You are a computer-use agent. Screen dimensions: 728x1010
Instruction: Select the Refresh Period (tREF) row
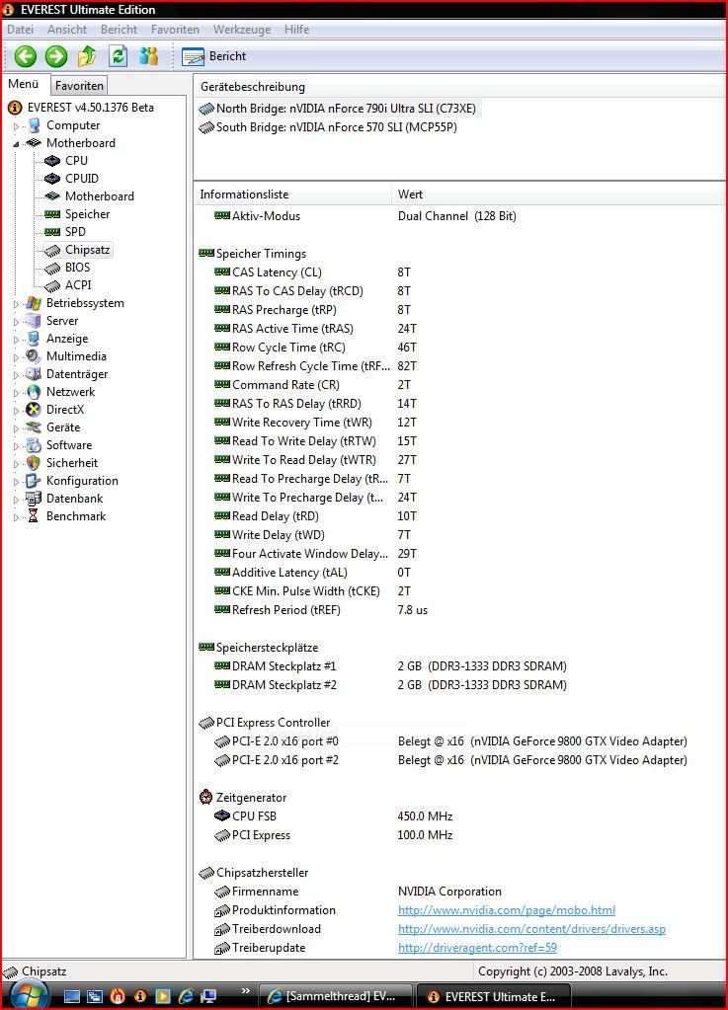pos(321,610)
